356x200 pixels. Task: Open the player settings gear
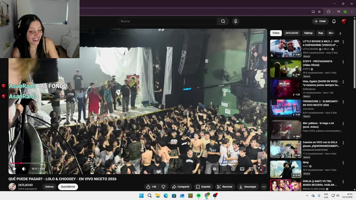tap(233, 169)
